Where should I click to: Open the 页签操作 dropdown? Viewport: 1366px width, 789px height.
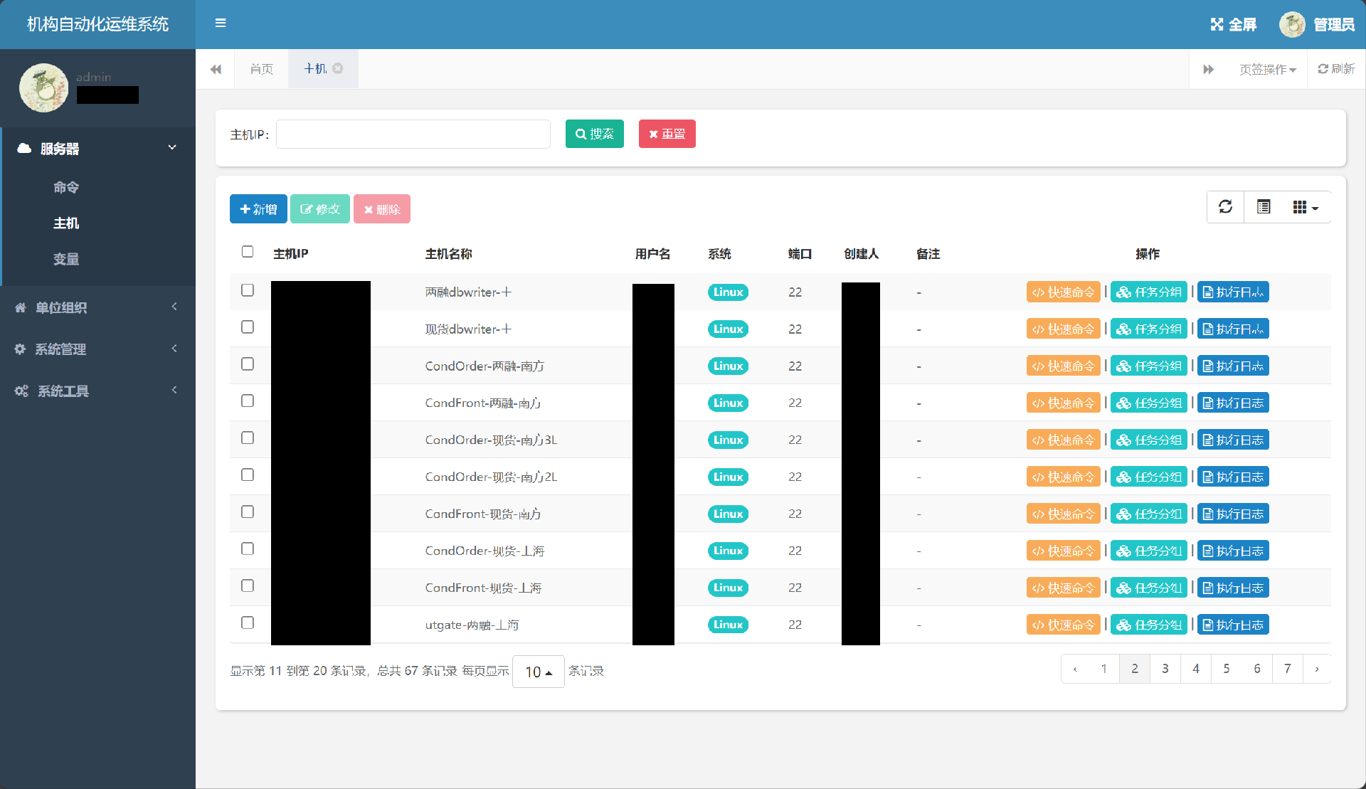pyautogui.click(x=1267, y=70)
